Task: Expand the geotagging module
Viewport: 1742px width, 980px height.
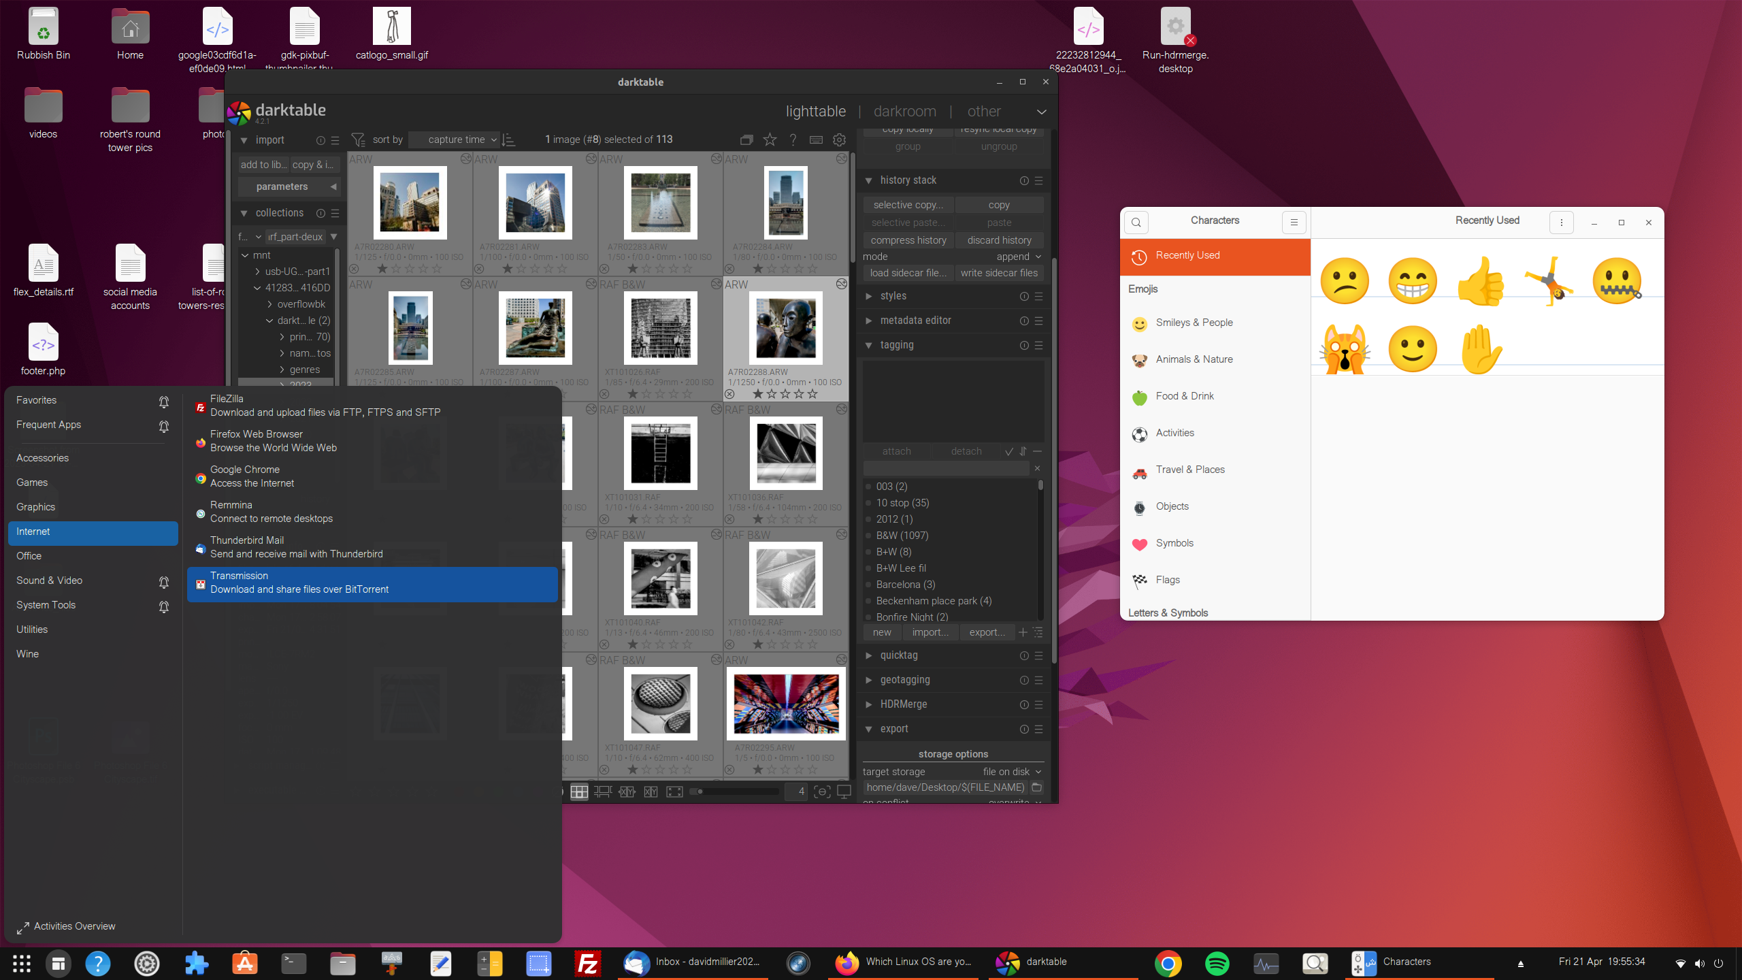Action: tap(904, 680)
